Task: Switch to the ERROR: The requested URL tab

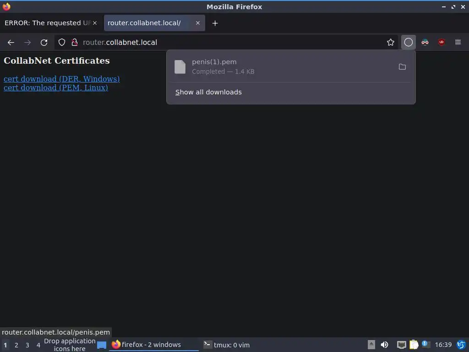Action: click(x=47, y=23)
